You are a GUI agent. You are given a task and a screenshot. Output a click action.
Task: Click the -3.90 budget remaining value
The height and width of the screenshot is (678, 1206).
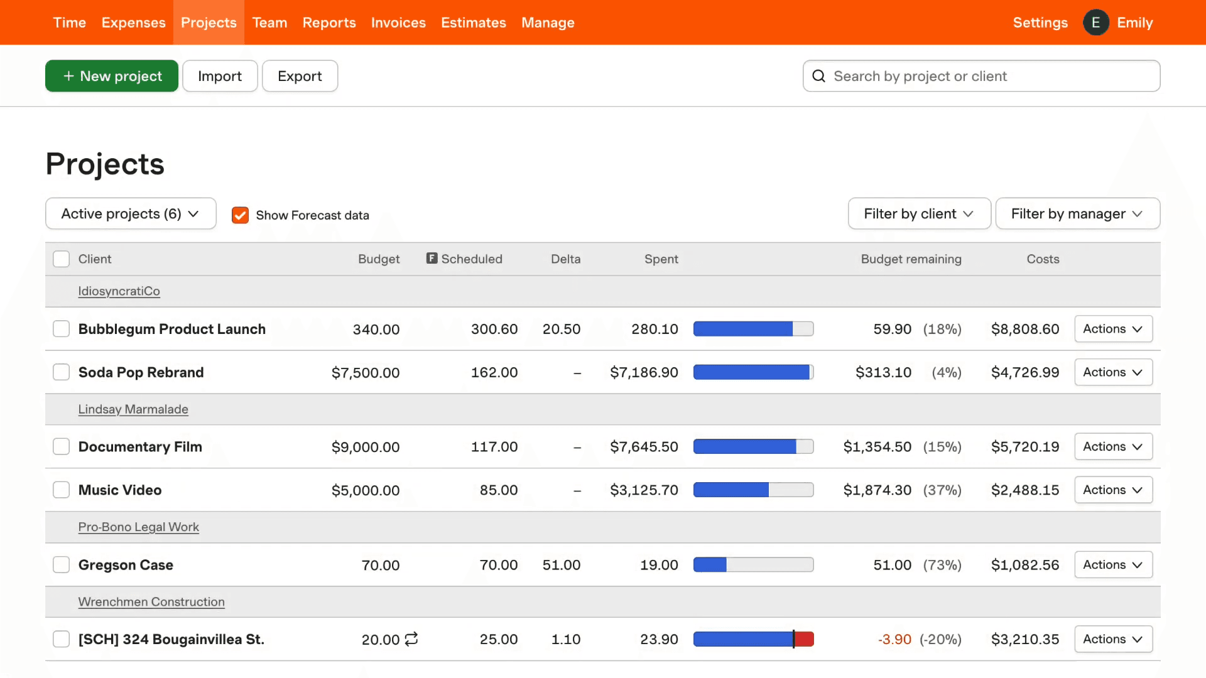point(894,639)
